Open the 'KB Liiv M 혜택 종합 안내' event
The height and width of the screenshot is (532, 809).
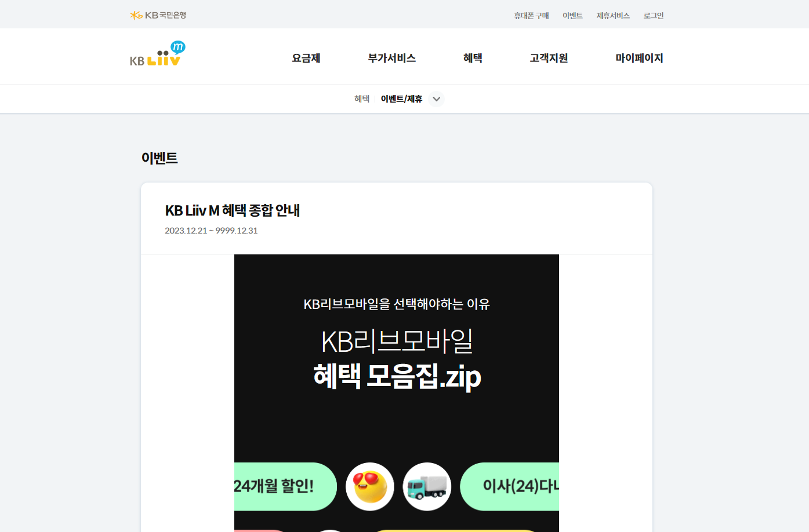coord(233,210)
